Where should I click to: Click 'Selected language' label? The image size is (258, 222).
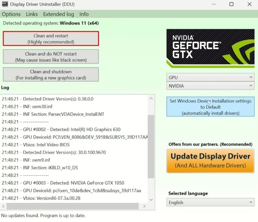(x=188, y=193)
